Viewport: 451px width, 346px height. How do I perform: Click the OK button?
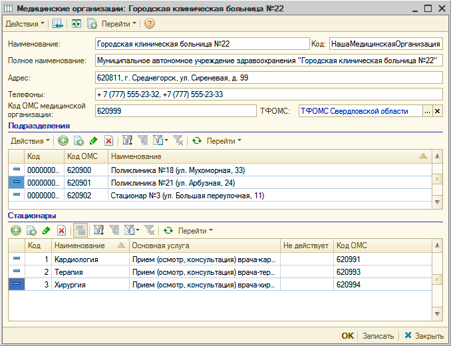tap(347, 336)
